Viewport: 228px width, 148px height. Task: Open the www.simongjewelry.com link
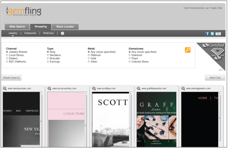[198, 88]
